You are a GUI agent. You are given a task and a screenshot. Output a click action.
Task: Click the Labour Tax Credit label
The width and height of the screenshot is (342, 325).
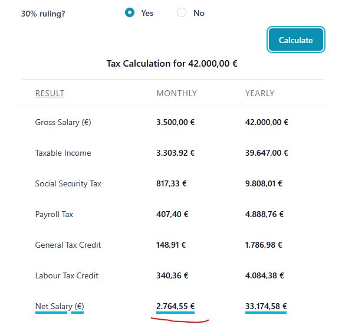(x=67, y=275)
